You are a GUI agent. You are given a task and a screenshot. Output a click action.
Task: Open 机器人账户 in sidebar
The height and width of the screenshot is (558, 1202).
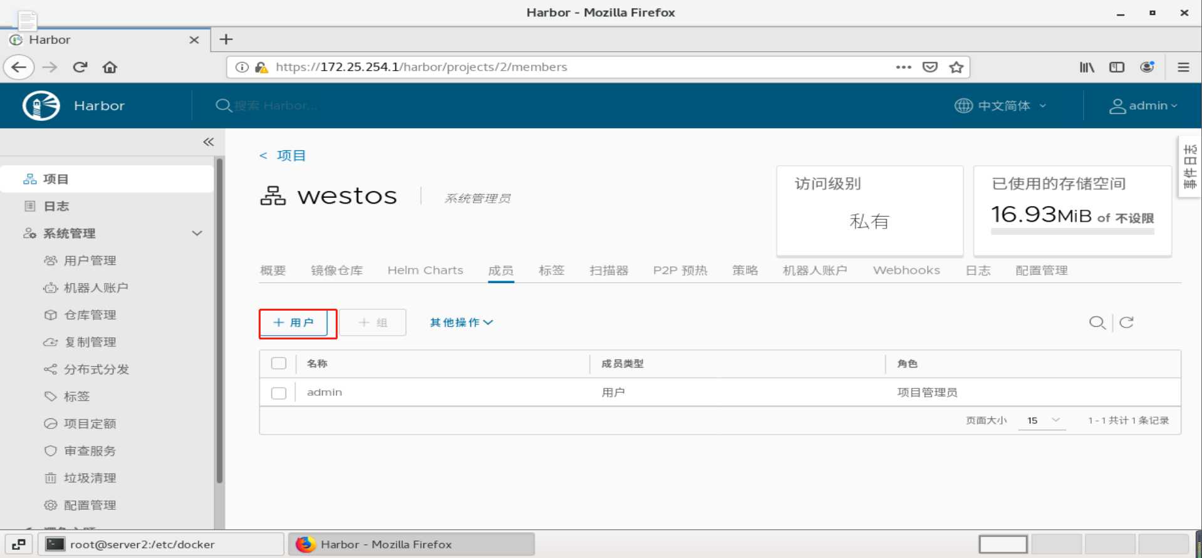[95, 287]
